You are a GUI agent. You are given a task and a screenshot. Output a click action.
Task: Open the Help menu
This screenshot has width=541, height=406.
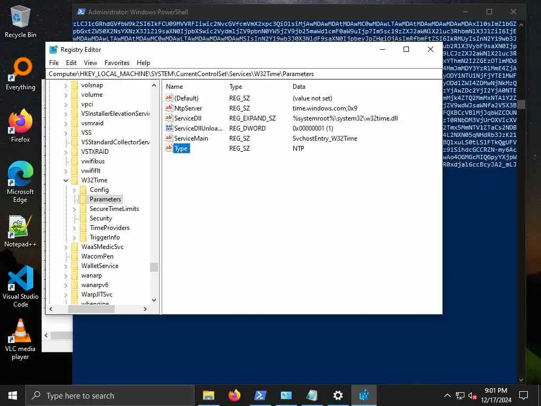[143, 63]
